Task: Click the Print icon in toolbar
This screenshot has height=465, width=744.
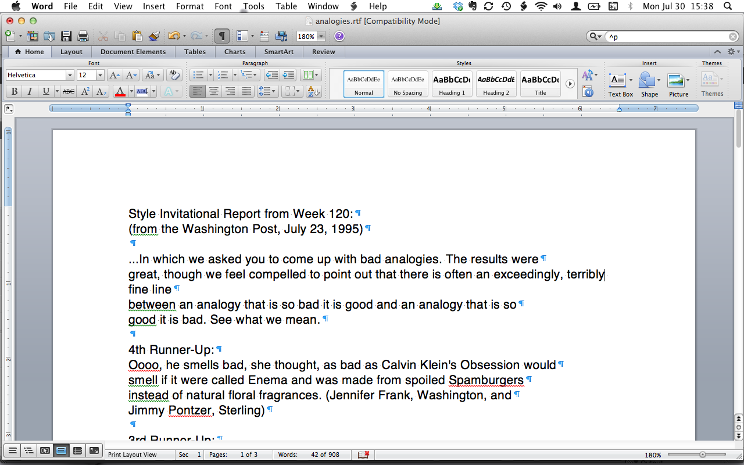Action: 83,36
